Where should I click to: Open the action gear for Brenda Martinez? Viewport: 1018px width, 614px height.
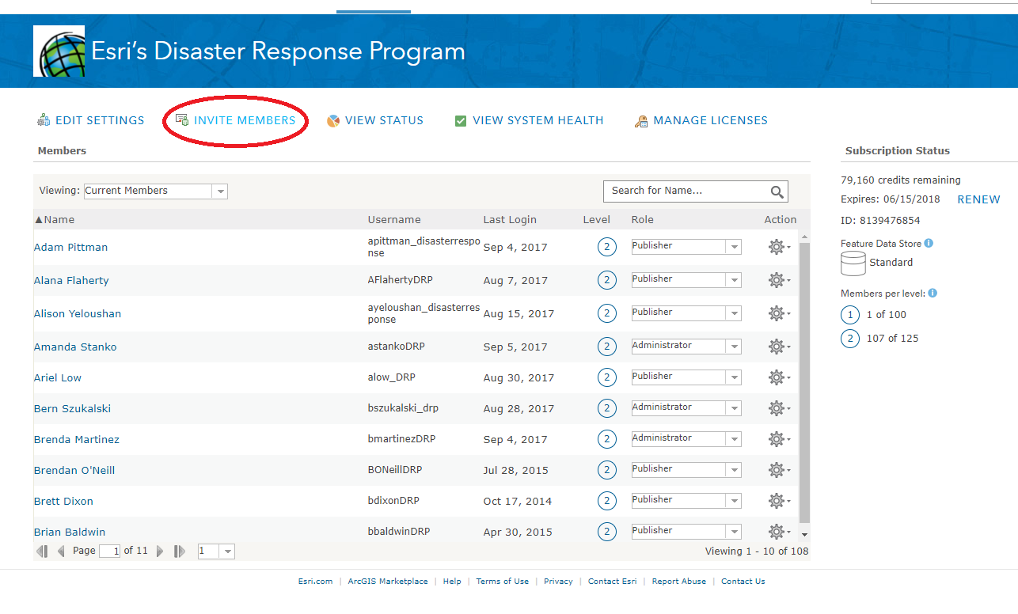pos(778,439)
